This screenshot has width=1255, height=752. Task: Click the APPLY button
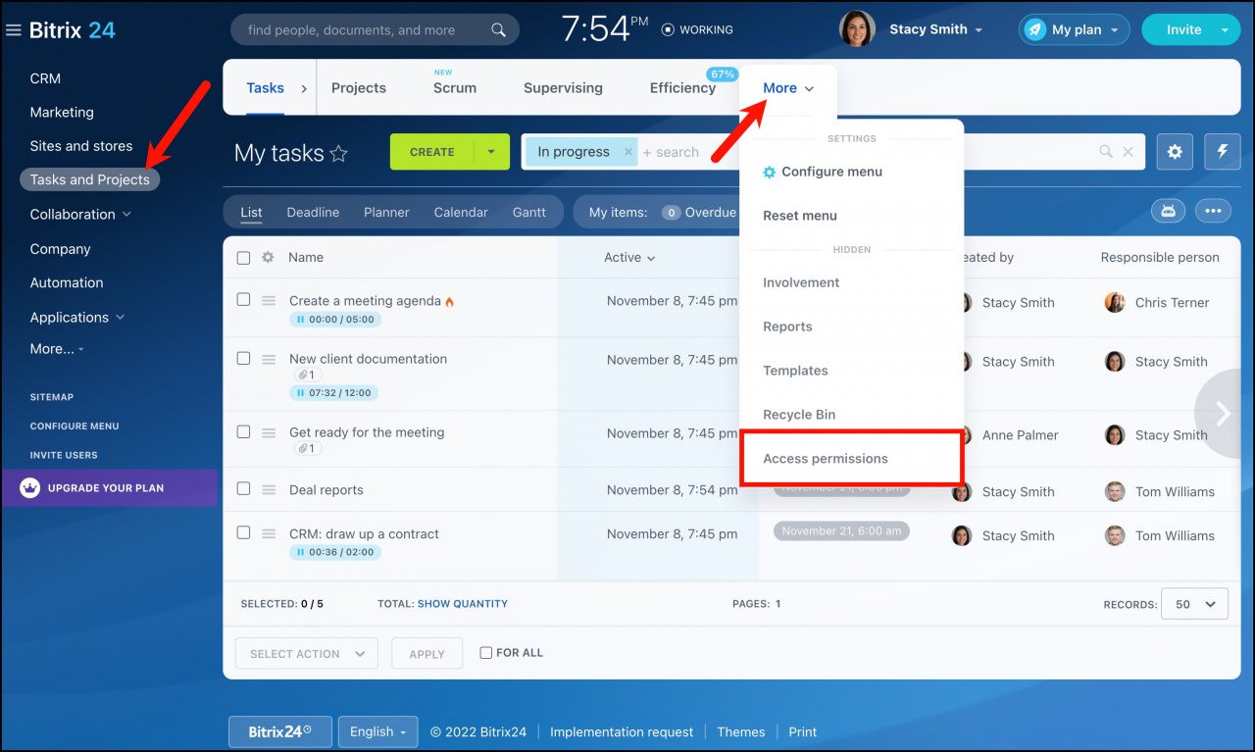point(427,654)
